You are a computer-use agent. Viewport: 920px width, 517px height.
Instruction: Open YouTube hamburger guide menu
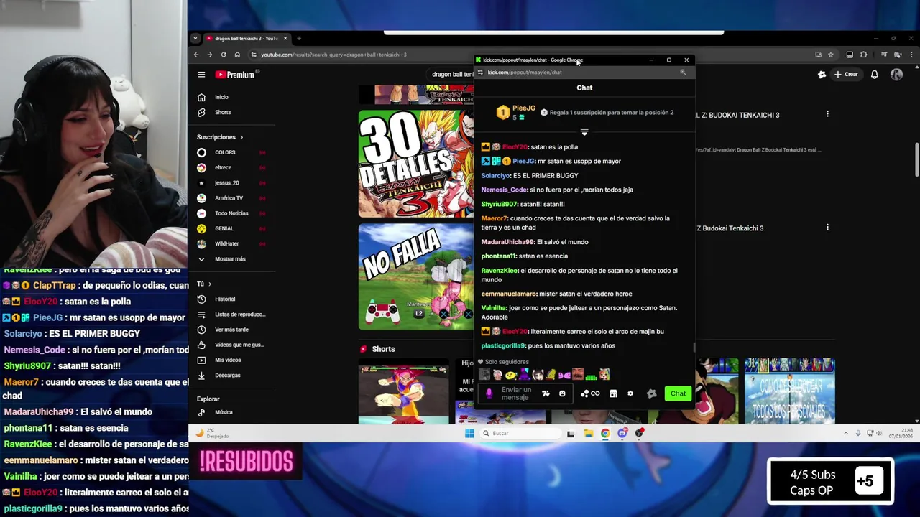[201, 75]
